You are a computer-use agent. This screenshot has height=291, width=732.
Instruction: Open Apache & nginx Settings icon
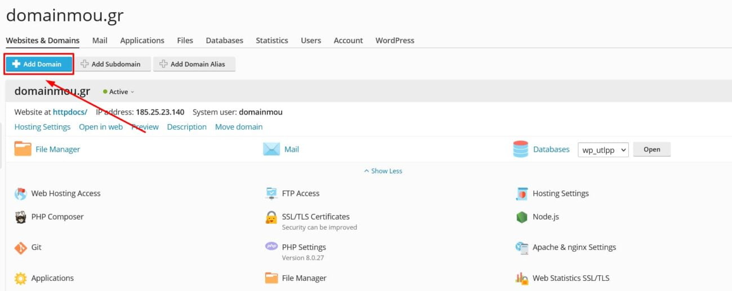pos(521,248)
